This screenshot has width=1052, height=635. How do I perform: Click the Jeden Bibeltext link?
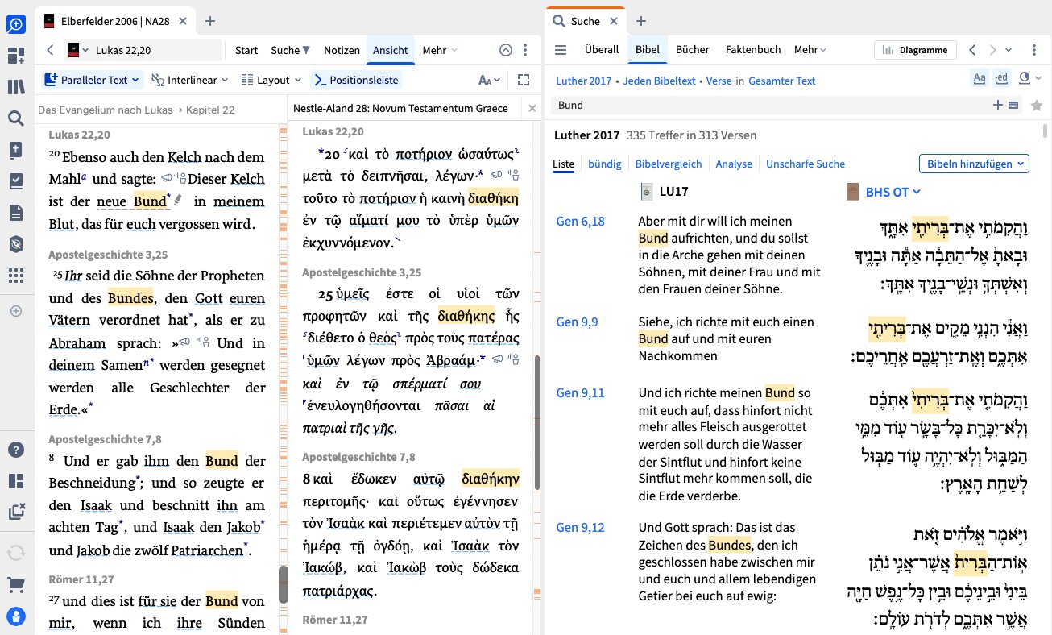coord(657,81)
